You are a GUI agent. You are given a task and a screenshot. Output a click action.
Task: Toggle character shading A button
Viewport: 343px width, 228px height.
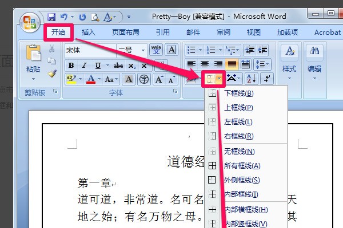(129, 79)
